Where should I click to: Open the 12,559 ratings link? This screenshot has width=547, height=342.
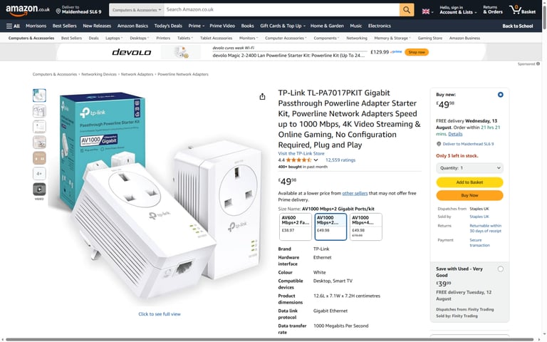tap(340, 160)
